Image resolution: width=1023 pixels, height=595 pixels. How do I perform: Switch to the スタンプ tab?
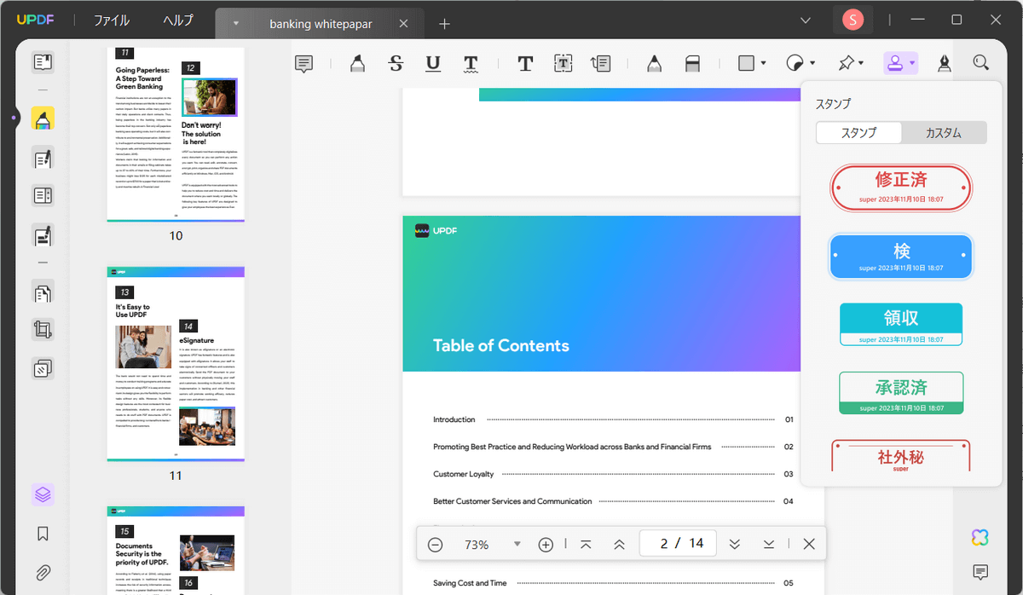pyautogui.click(x=858, y=133)
